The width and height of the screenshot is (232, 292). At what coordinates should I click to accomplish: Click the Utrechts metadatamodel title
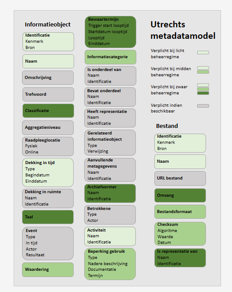coord(183,30)
